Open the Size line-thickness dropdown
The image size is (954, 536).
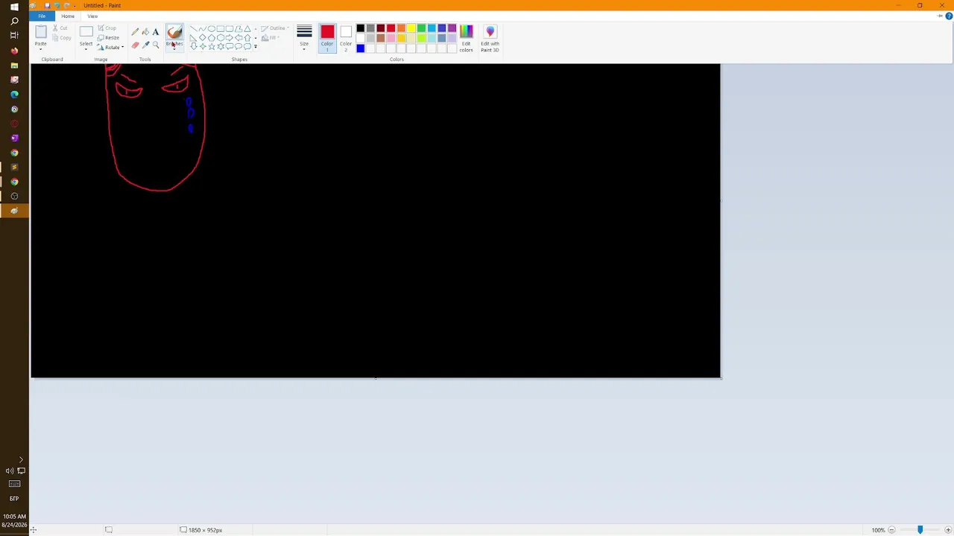(x=304, y=37)
